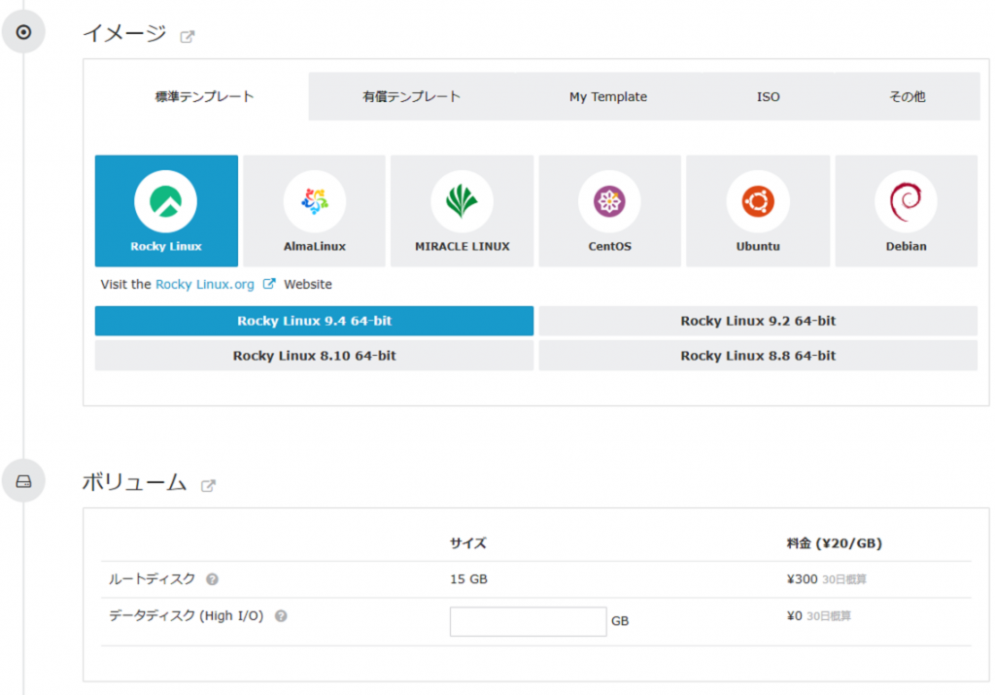This screenshot has height=695, width=995.
Task: Open the その他 tab
Action: (x=907, y=96)
